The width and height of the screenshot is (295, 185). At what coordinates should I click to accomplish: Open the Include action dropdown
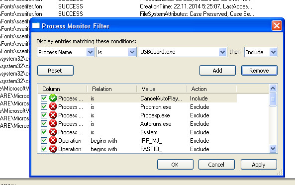click(274, 52)
